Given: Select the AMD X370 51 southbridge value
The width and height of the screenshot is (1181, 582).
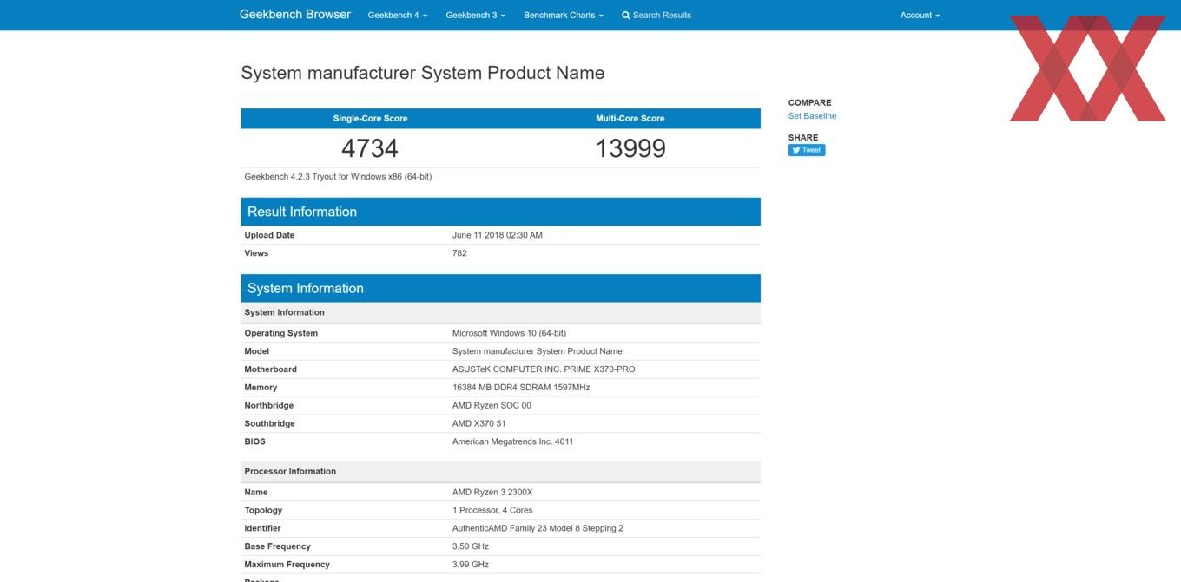Looking at the screenshot, I should [x=478, y=424].
